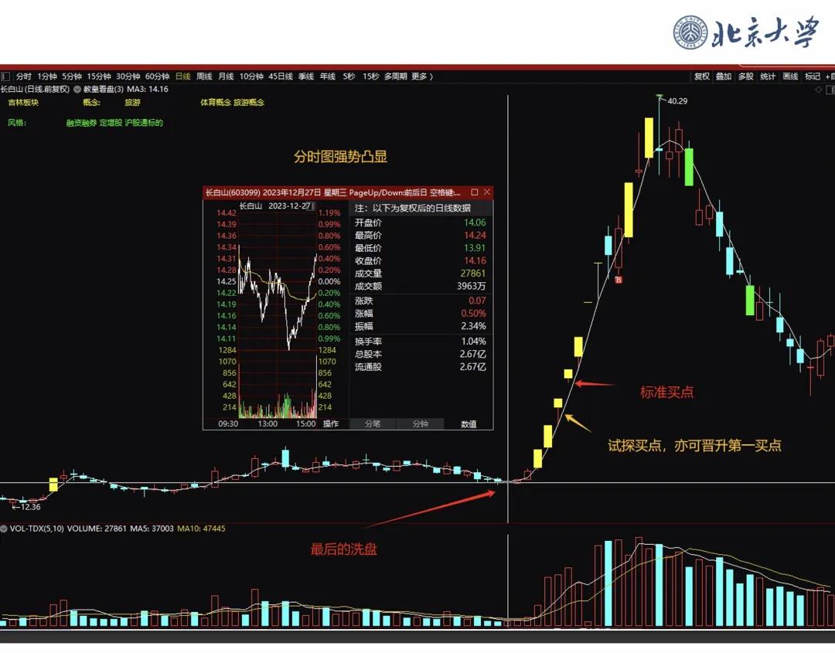This screenshot has height=653, width=835.
Task: Click the yellow 旅游 concept label
Action: tap(133, 103)
